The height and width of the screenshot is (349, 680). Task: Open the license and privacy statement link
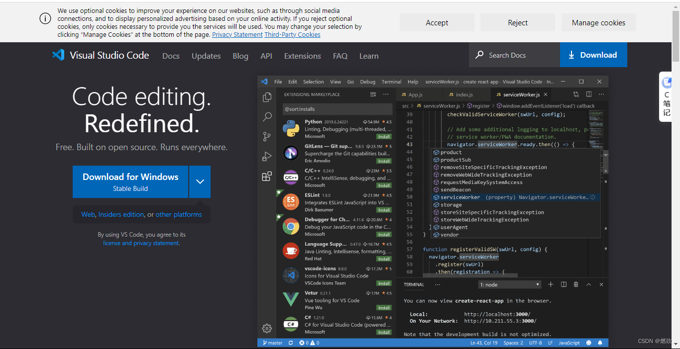pyautogui.click(x=141, y=243)
